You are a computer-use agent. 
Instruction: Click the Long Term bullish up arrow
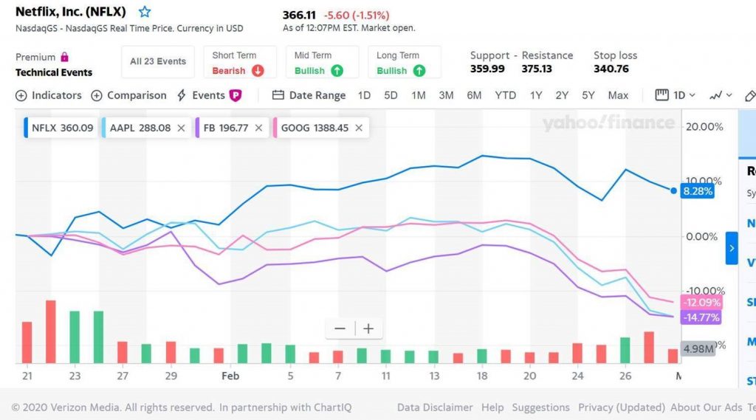coord(419,71)
